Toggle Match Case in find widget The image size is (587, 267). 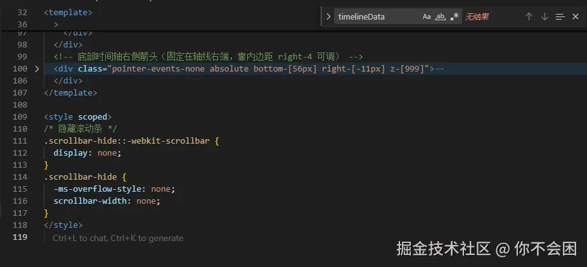(427, 17)
